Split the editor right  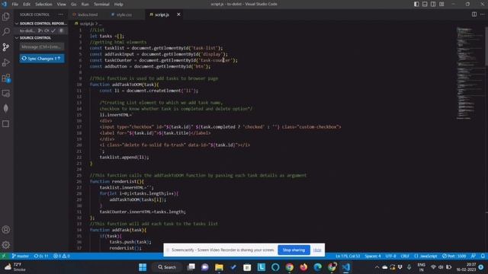[x=474, y=14]
